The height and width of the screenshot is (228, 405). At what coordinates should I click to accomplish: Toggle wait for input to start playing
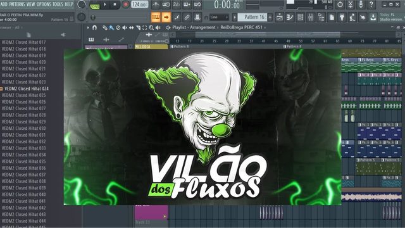166,4
